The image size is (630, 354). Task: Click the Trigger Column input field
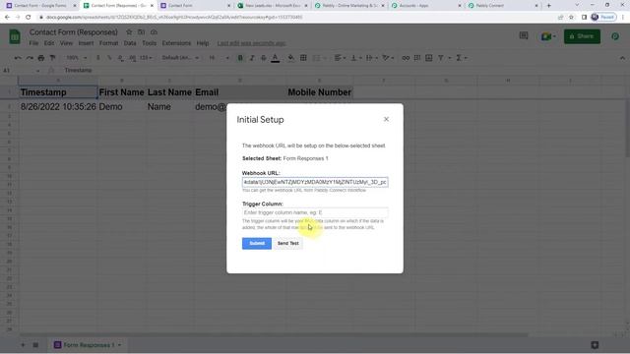click(x=315, y=212)
